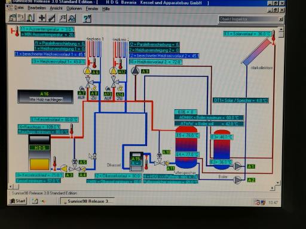306x229 pixels.
Task: Click the question mark help toolbar icon
Action: point(87,18)
